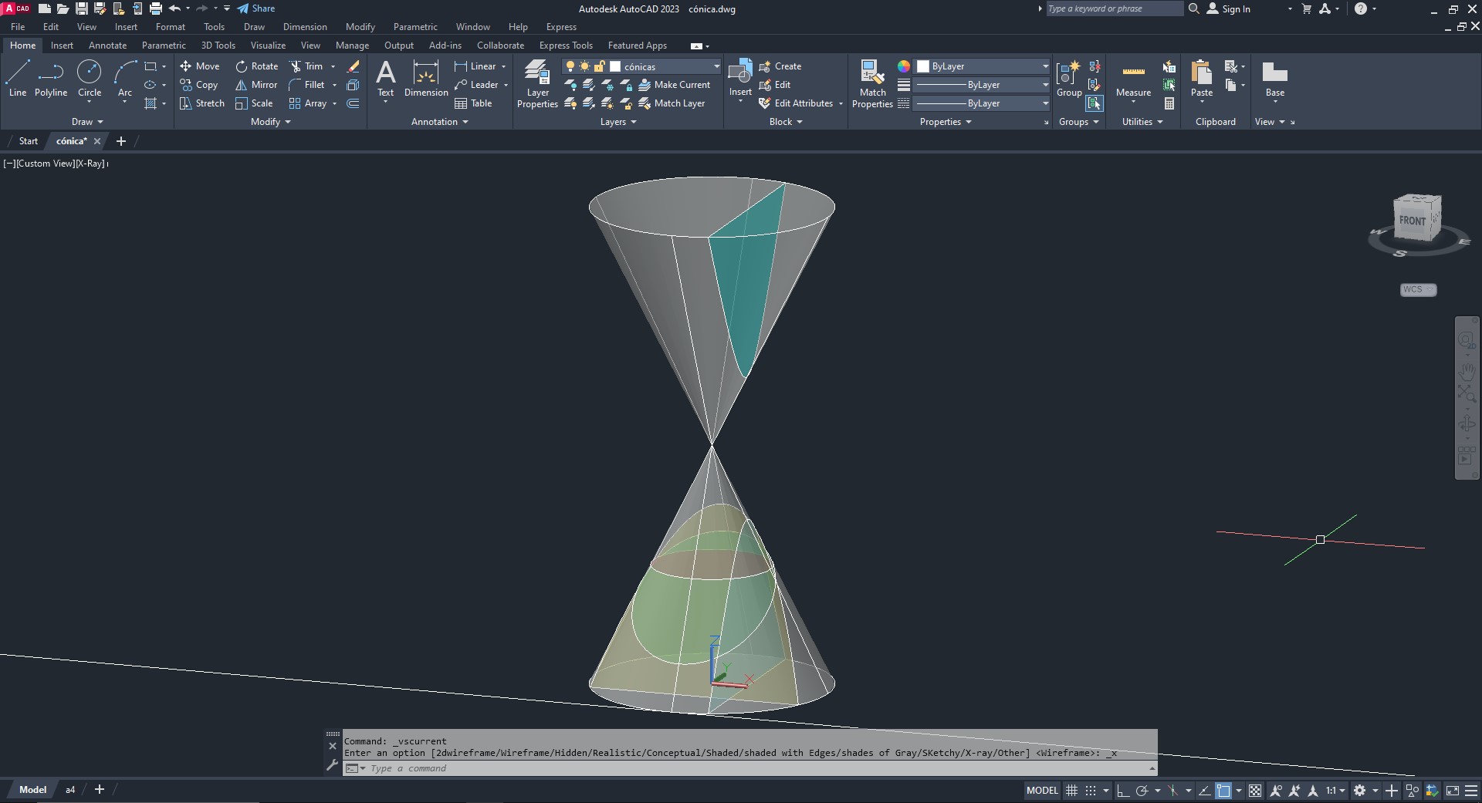
Task: Toggle Clean Screen in status bar
Action: pos(1452,791)
